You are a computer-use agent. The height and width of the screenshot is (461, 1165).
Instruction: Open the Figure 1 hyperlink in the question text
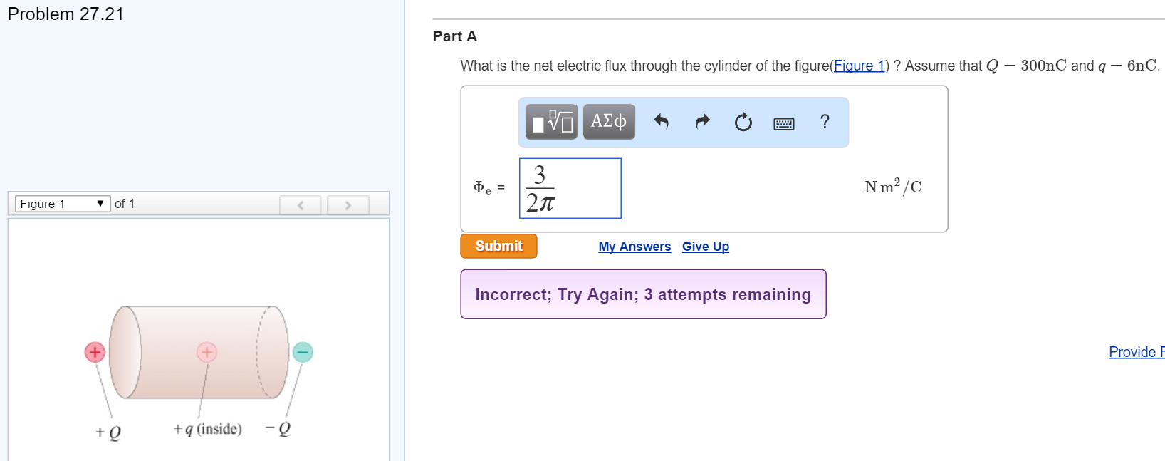(859, 66)
